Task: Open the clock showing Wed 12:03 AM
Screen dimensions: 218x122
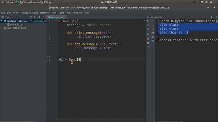Action: (109, 2)
